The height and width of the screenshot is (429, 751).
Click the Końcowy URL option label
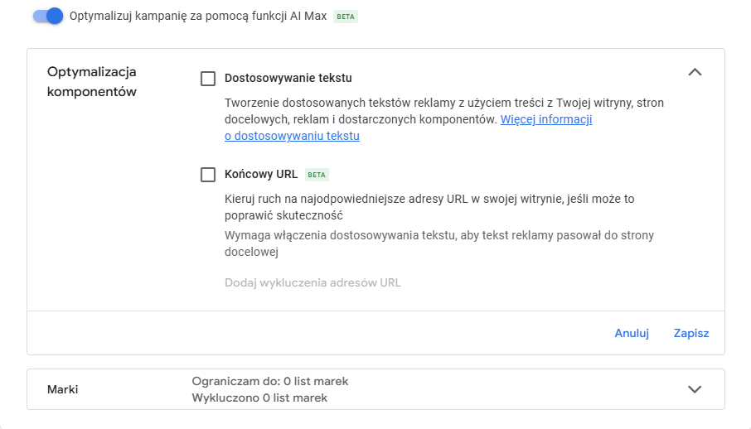click(261, 175)
